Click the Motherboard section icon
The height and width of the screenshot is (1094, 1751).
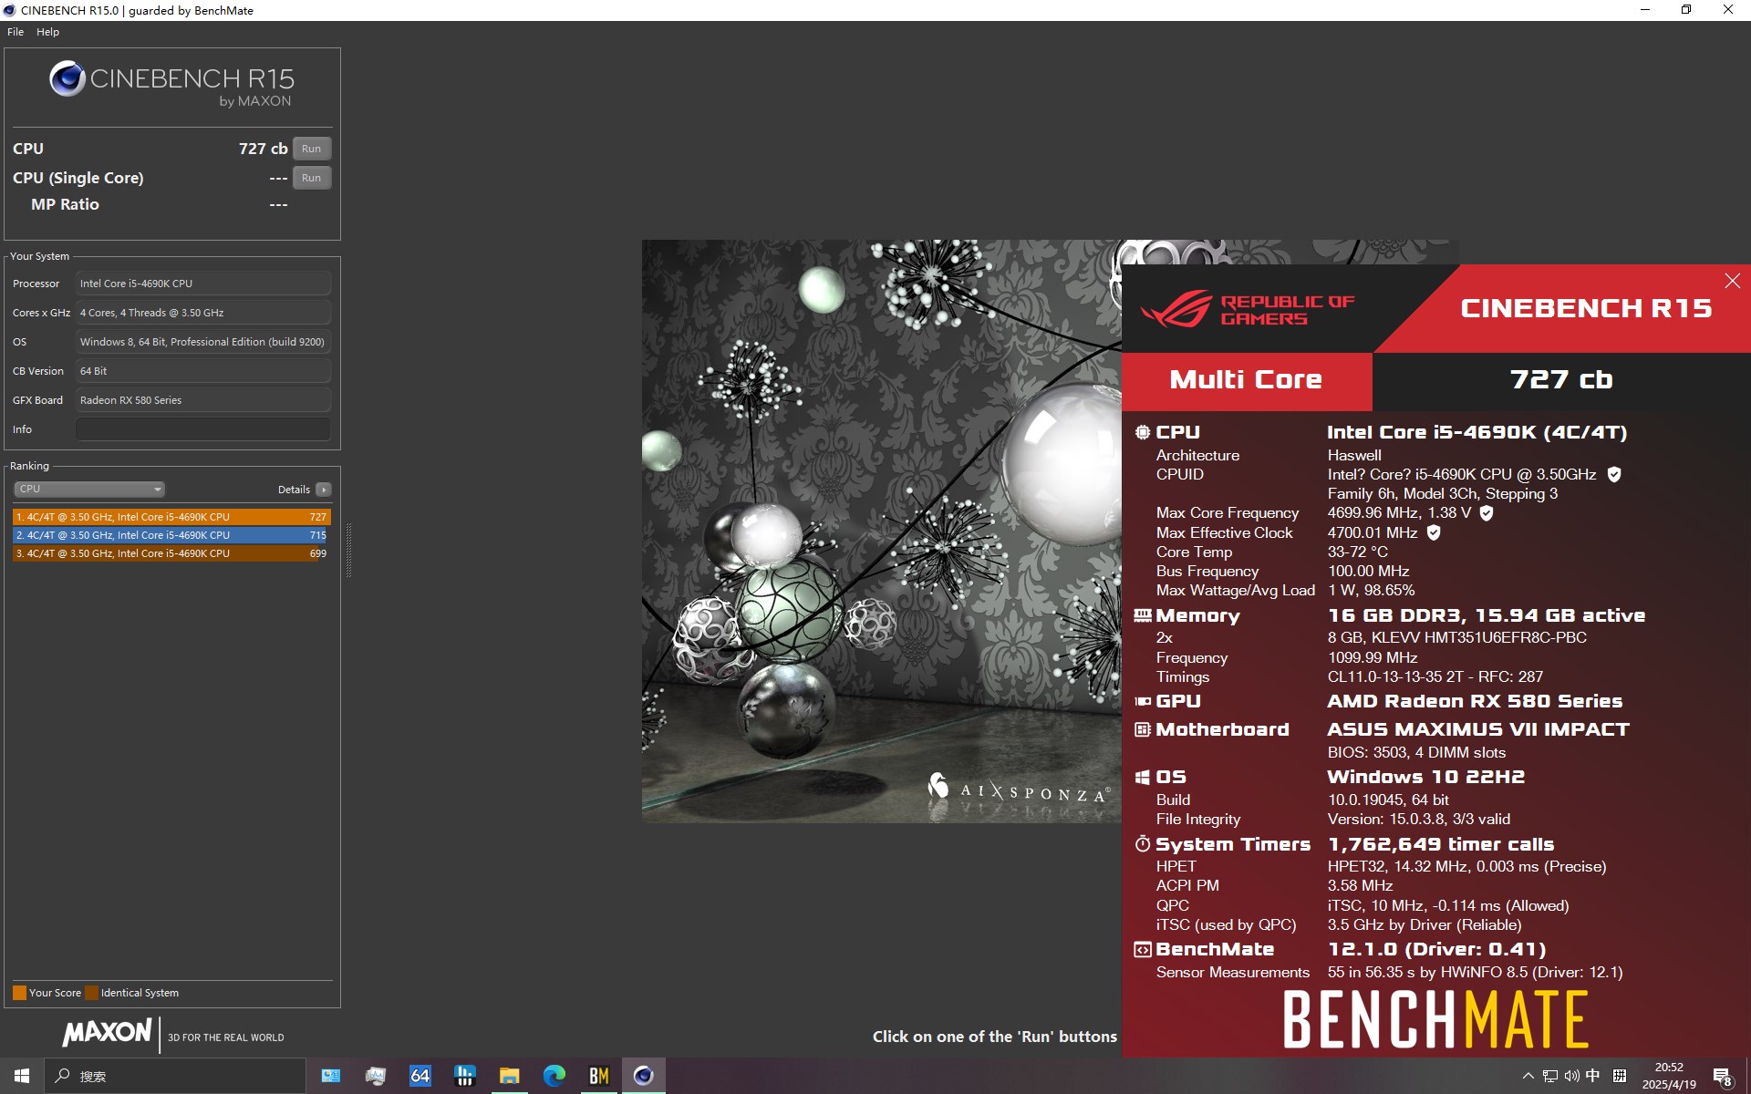tap(1142, 729)
